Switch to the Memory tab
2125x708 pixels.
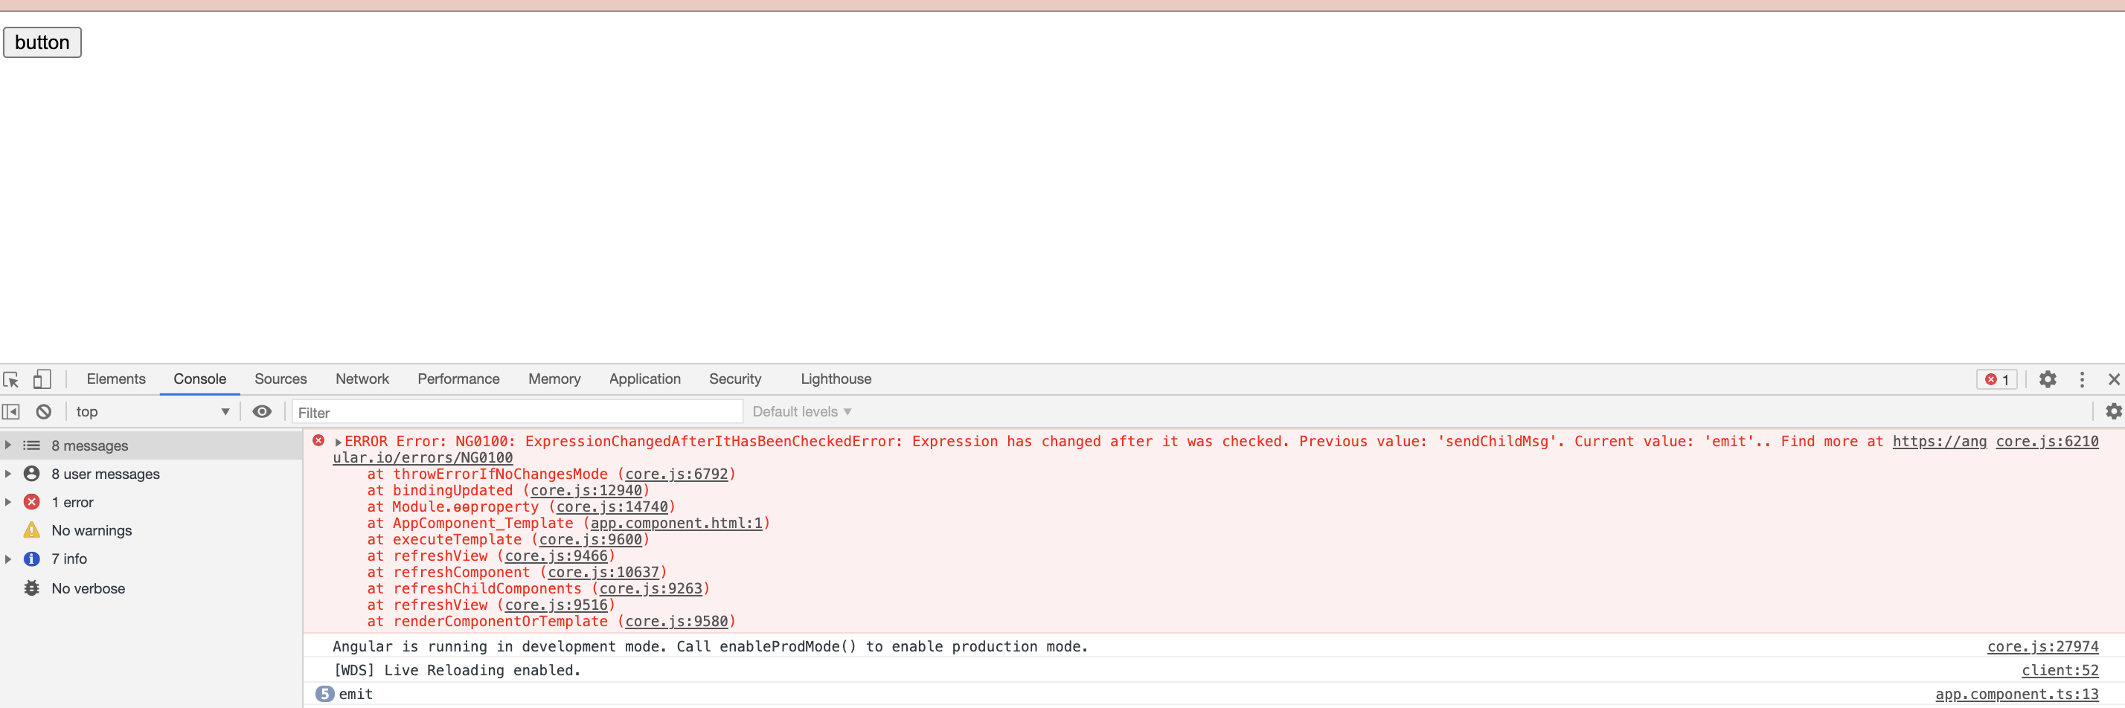pos(554,379)
